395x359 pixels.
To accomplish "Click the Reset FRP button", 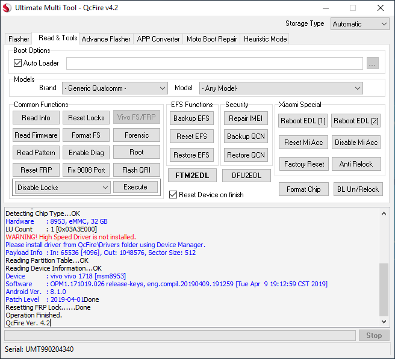I will pos(36,170).
